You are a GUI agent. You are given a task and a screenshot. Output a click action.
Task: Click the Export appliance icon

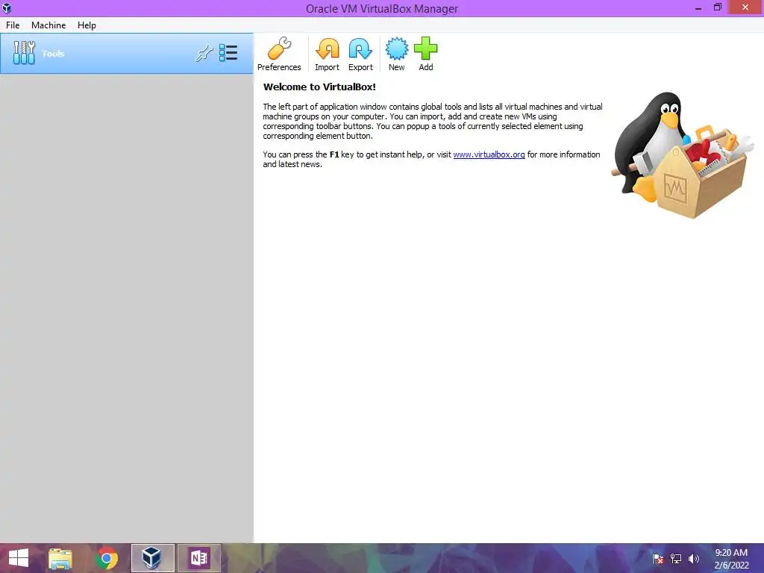tap(360, 54)
